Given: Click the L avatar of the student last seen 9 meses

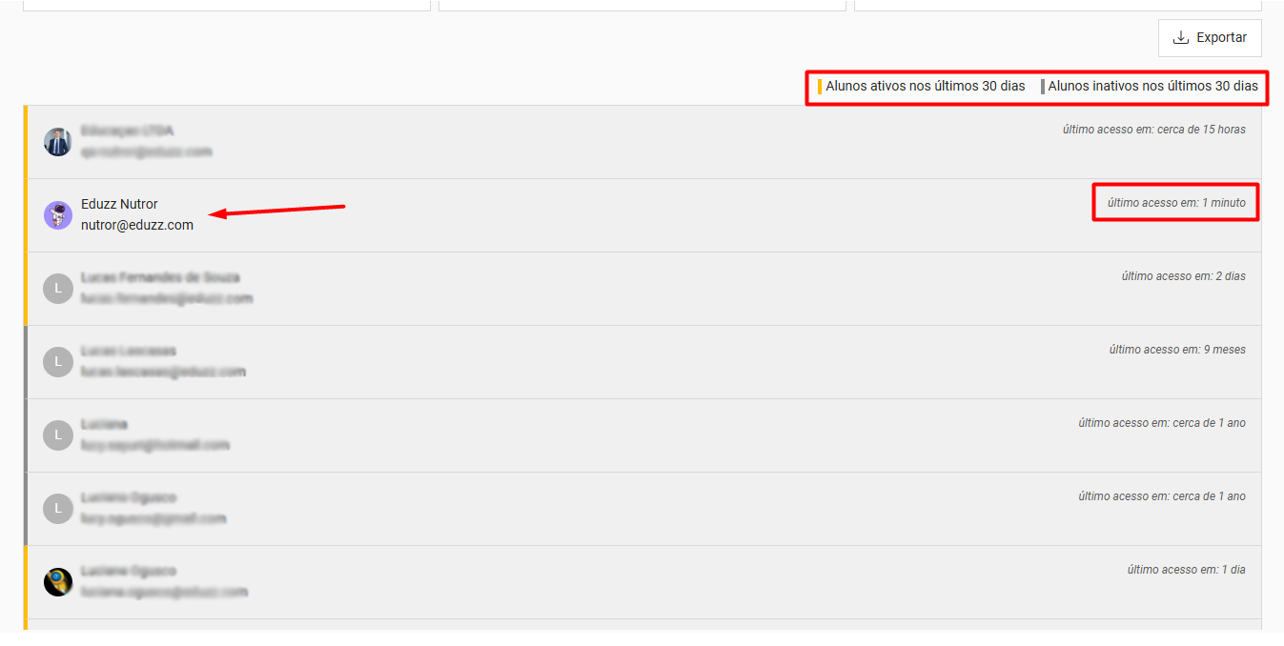Looking at the screenshot, I should point(58,362).
